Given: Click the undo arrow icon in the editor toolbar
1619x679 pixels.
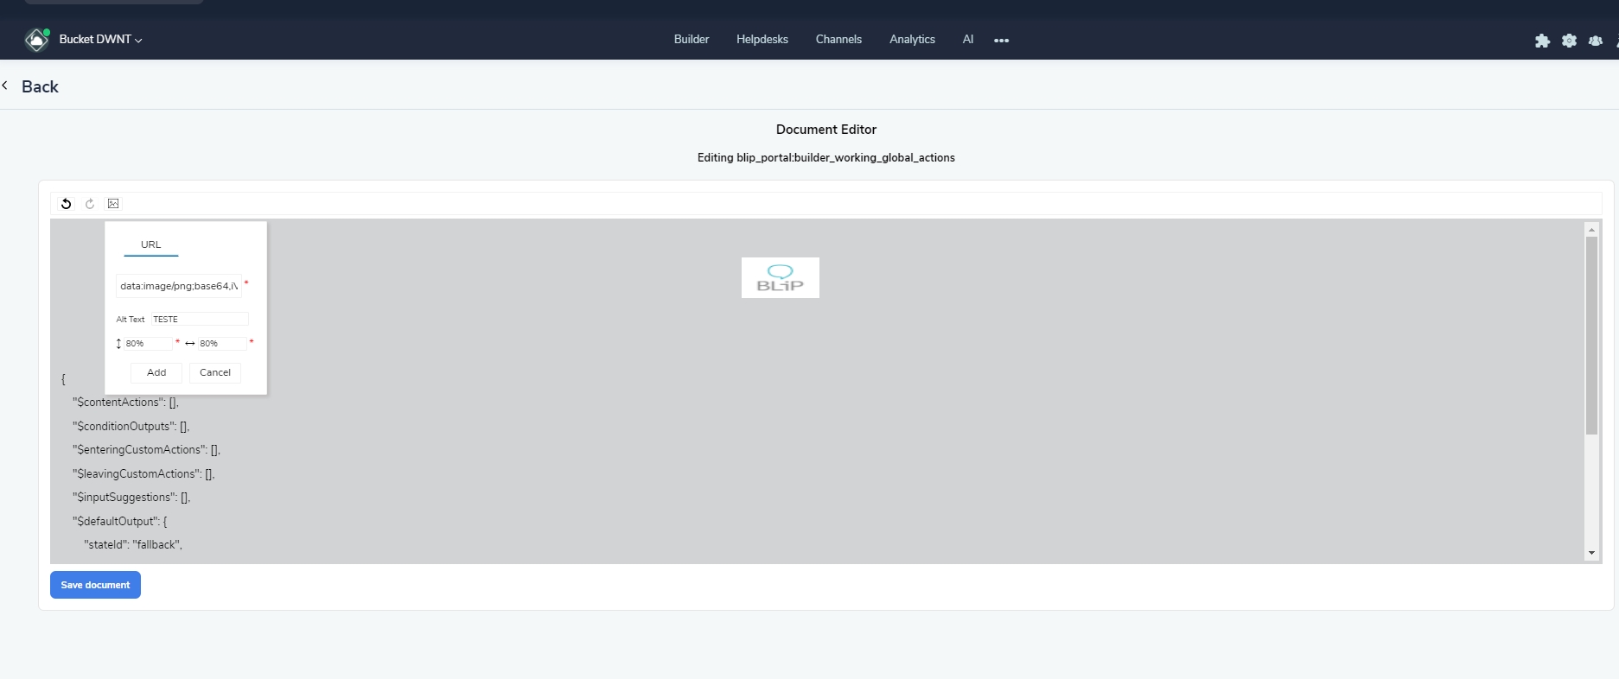Looking at the screenshot, I should 66,204.
